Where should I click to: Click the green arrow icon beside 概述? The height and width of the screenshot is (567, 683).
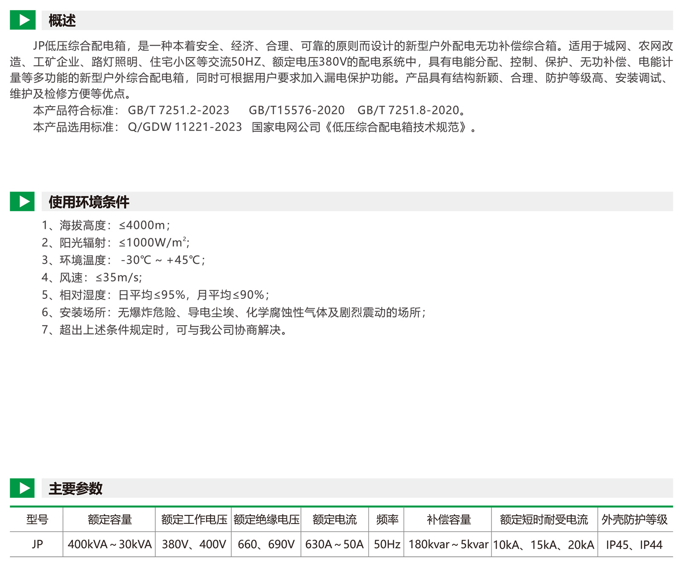coord(23,20)
